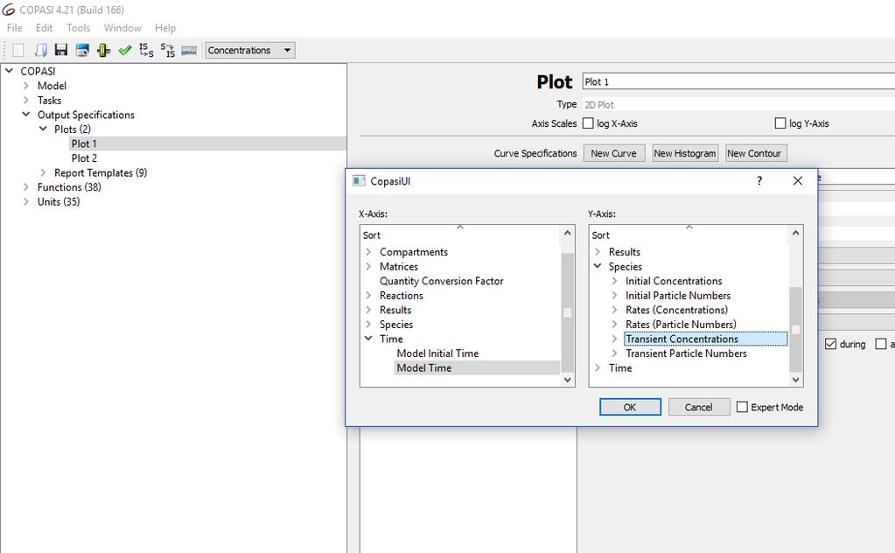Click the Capture image toolbar icon
The image size is (895, 553).
tap(82, 50)
